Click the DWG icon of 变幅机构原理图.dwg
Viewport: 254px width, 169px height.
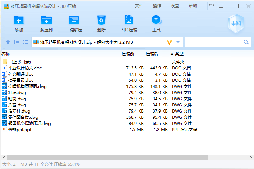[x=4, y=86]
